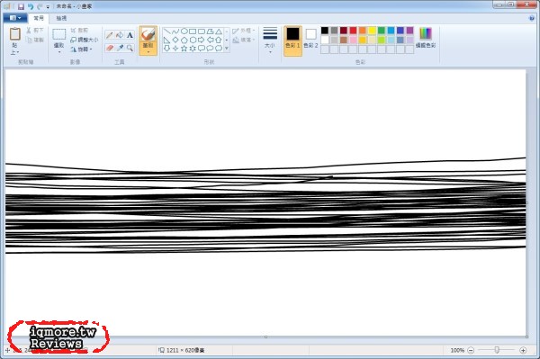Screen dimensions: 540x359
Task: Click the zoom out minus button
Action: pyautogui.click(x=471, y=350)
